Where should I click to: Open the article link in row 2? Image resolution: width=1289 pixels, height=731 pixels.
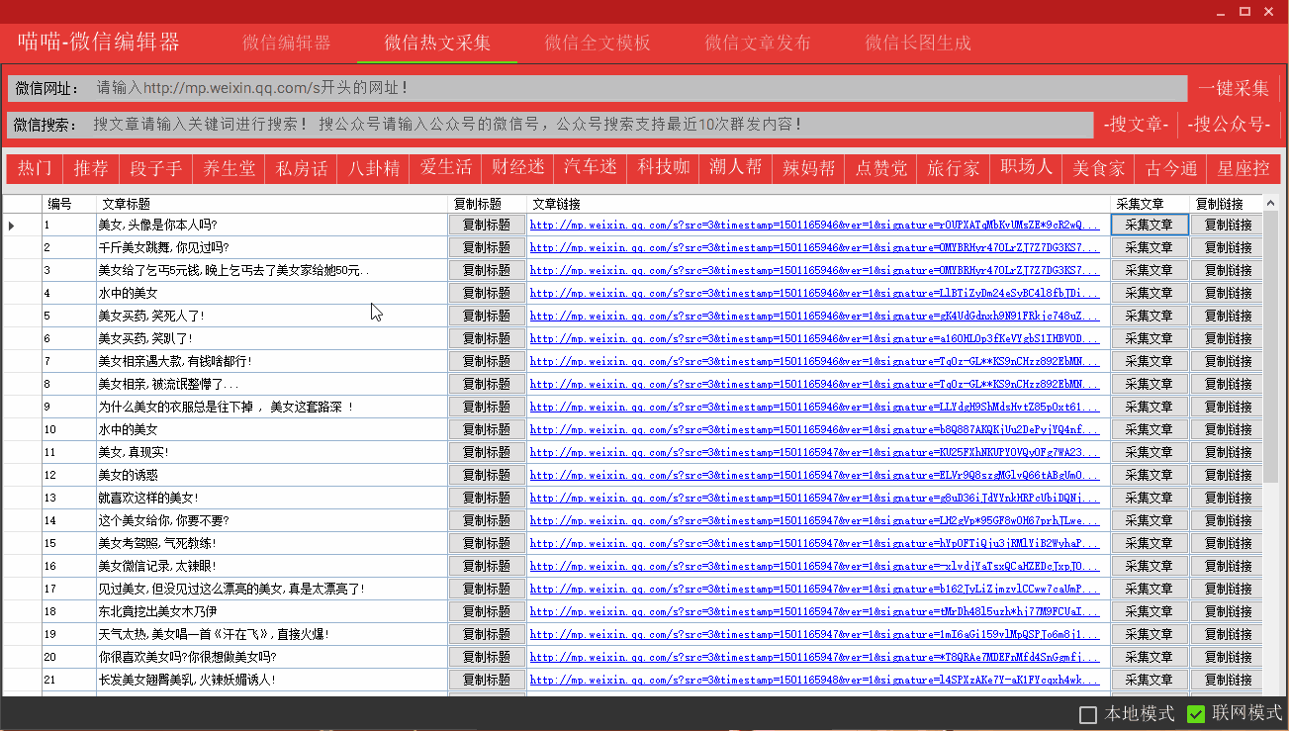[815, 247]
